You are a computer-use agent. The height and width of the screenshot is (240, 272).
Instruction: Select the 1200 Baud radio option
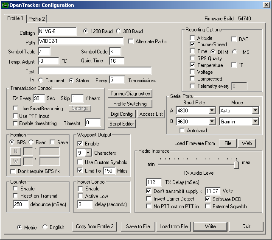(x=86, y=31)
